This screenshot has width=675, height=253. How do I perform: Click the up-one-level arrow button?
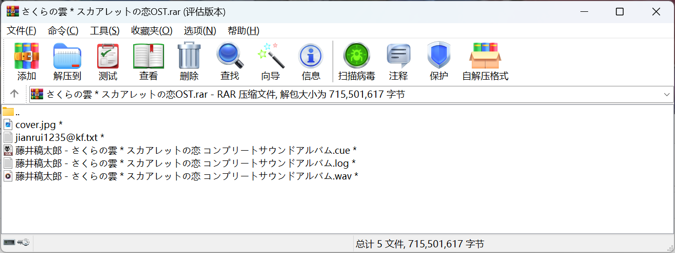click(14, 94)
